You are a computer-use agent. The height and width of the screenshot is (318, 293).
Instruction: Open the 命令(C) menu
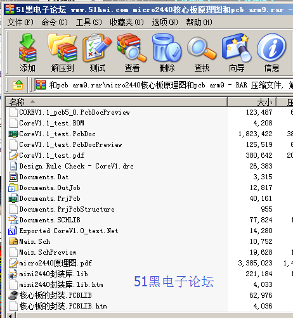pyautogui.click(x=55, y=22)
